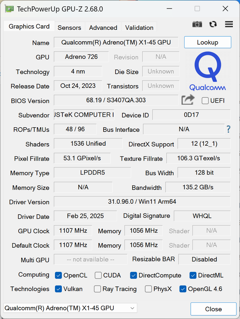
Task: Expand the GPU selection dropdown
Action: (x=70, y=308)
